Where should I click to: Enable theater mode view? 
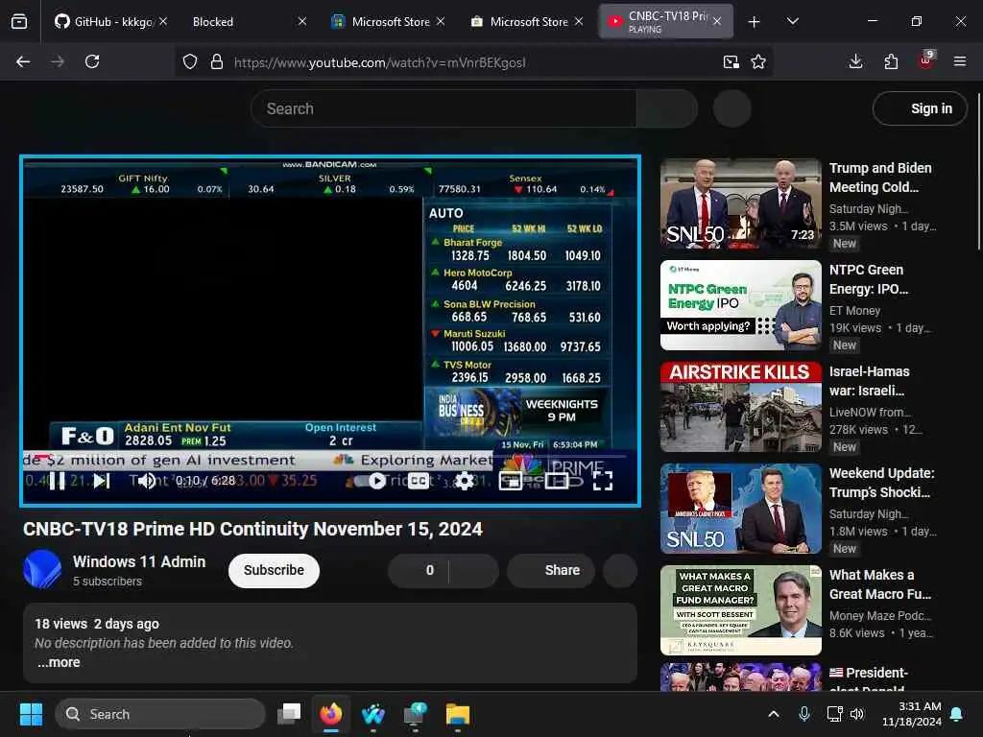click(x=557, y=481)
